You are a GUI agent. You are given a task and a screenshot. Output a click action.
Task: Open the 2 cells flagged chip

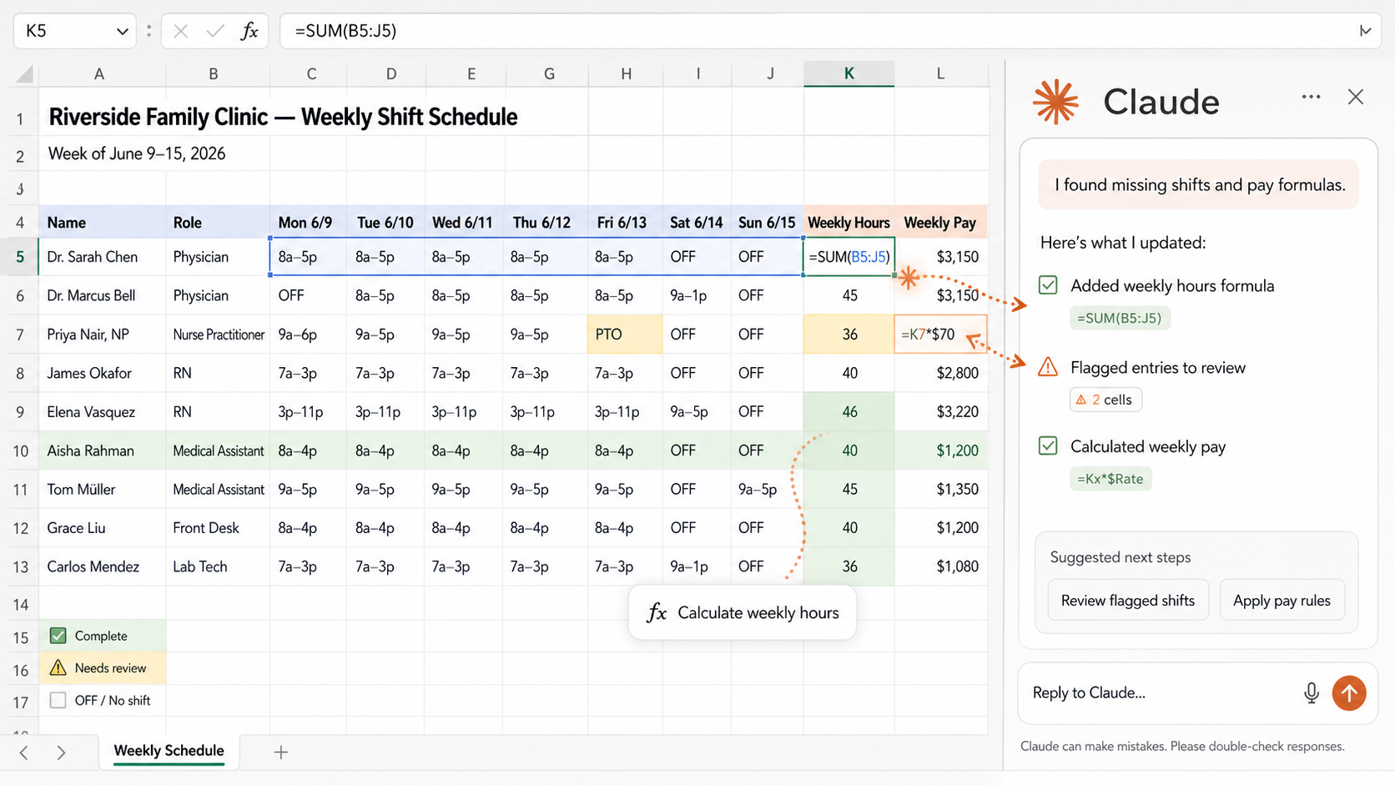click(x=1105, y=400)
